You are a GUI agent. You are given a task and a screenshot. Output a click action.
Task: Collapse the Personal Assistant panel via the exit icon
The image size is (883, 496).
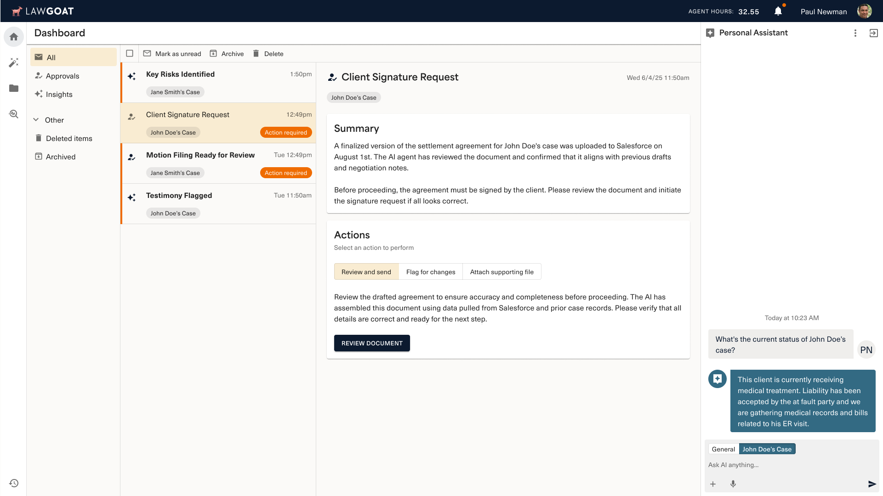pos(872,33)
